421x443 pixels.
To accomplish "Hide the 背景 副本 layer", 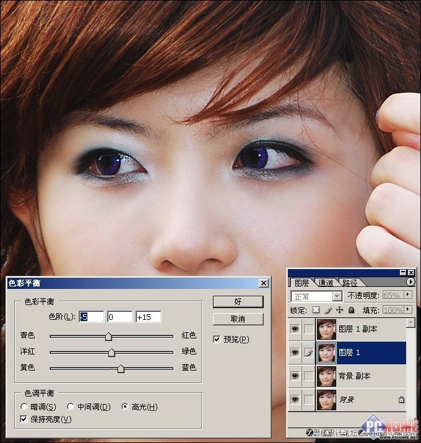I will point(295,376).
